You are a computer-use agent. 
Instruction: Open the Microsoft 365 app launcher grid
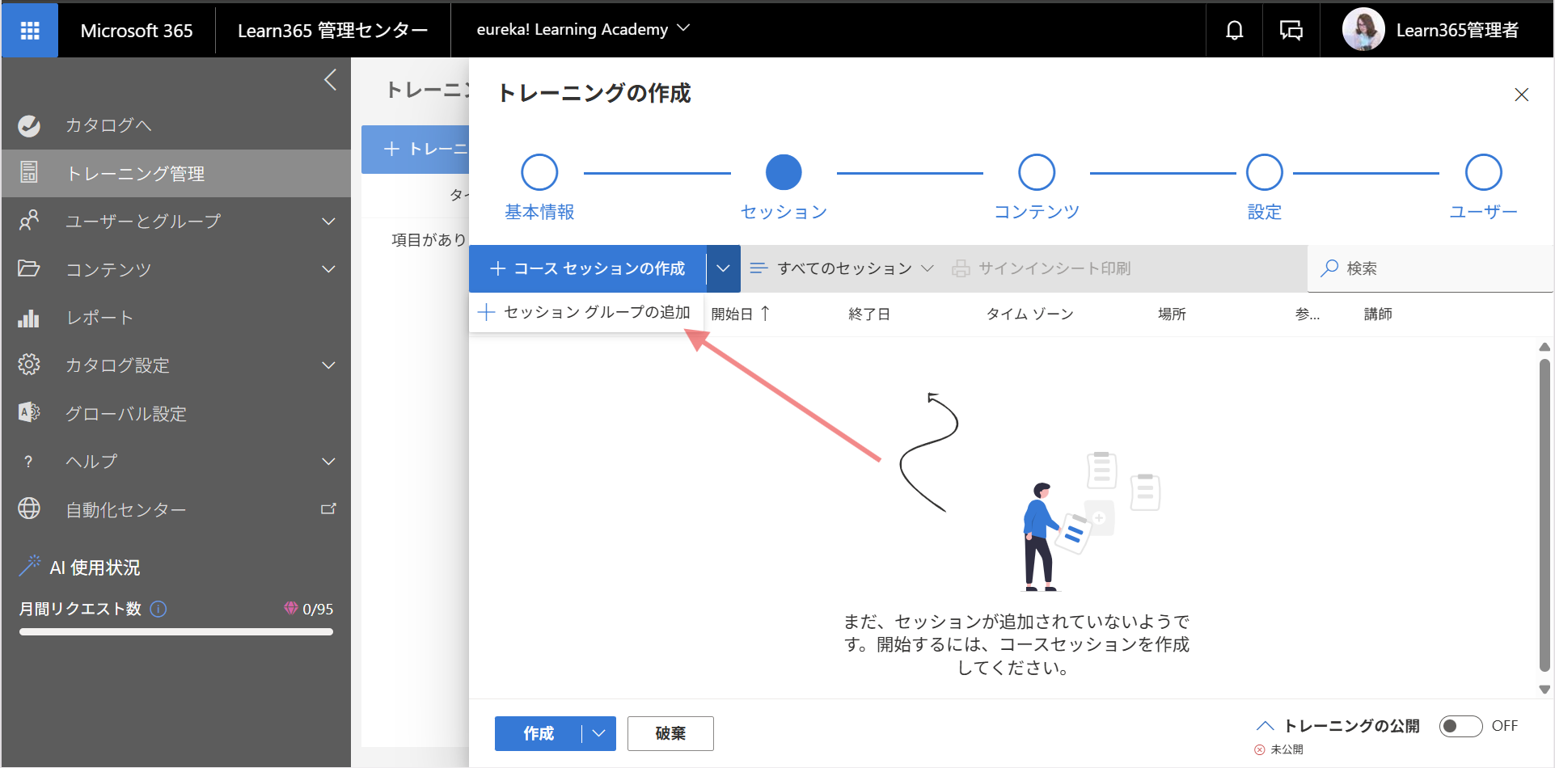pos(30,30)
